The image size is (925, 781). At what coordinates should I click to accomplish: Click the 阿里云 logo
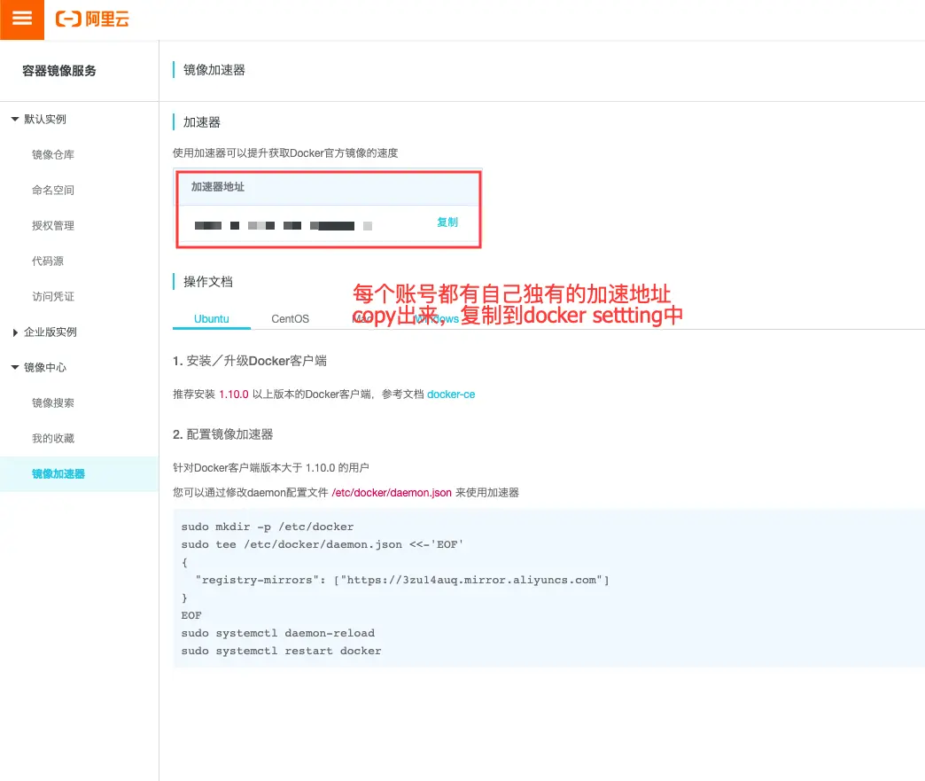click(93, 19)
